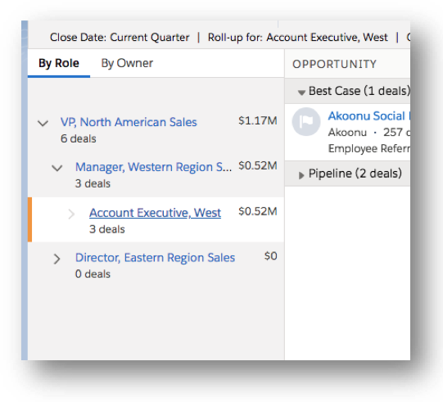
Task: Collapse the Manager, Western Region row chevron
Action: pyautogui.click(x=57, y=168)
